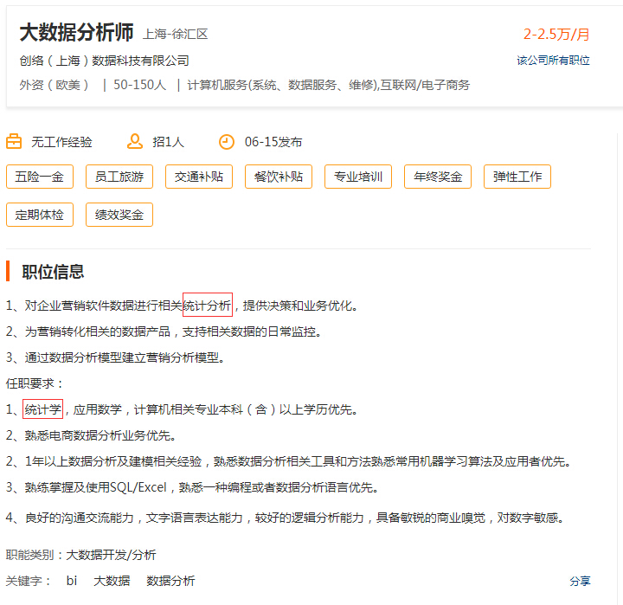
Task: Open company 创络(上海)数据科技有限公司 link
Action: click(104, 61)
